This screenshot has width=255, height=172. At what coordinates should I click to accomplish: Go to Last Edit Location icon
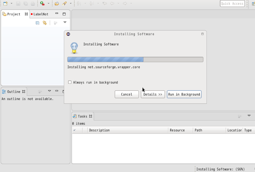105,3
